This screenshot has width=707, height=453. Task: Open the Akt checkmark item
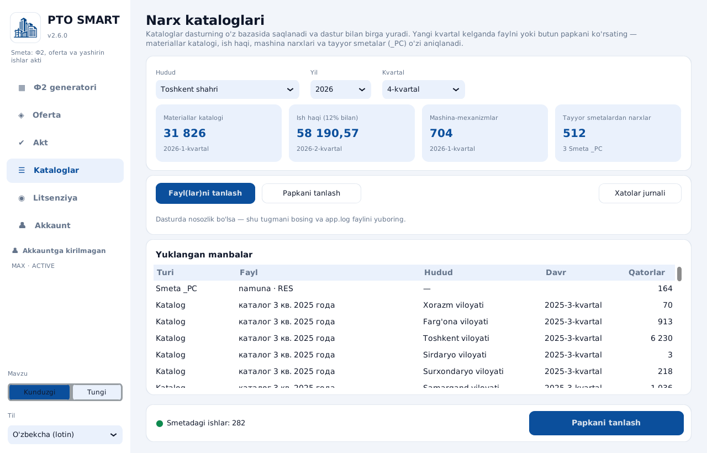[x=65, y=143]
